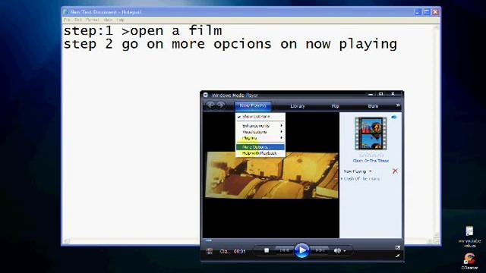Open the Notepad View menu
486x273 pixels.
pos(108,20)
